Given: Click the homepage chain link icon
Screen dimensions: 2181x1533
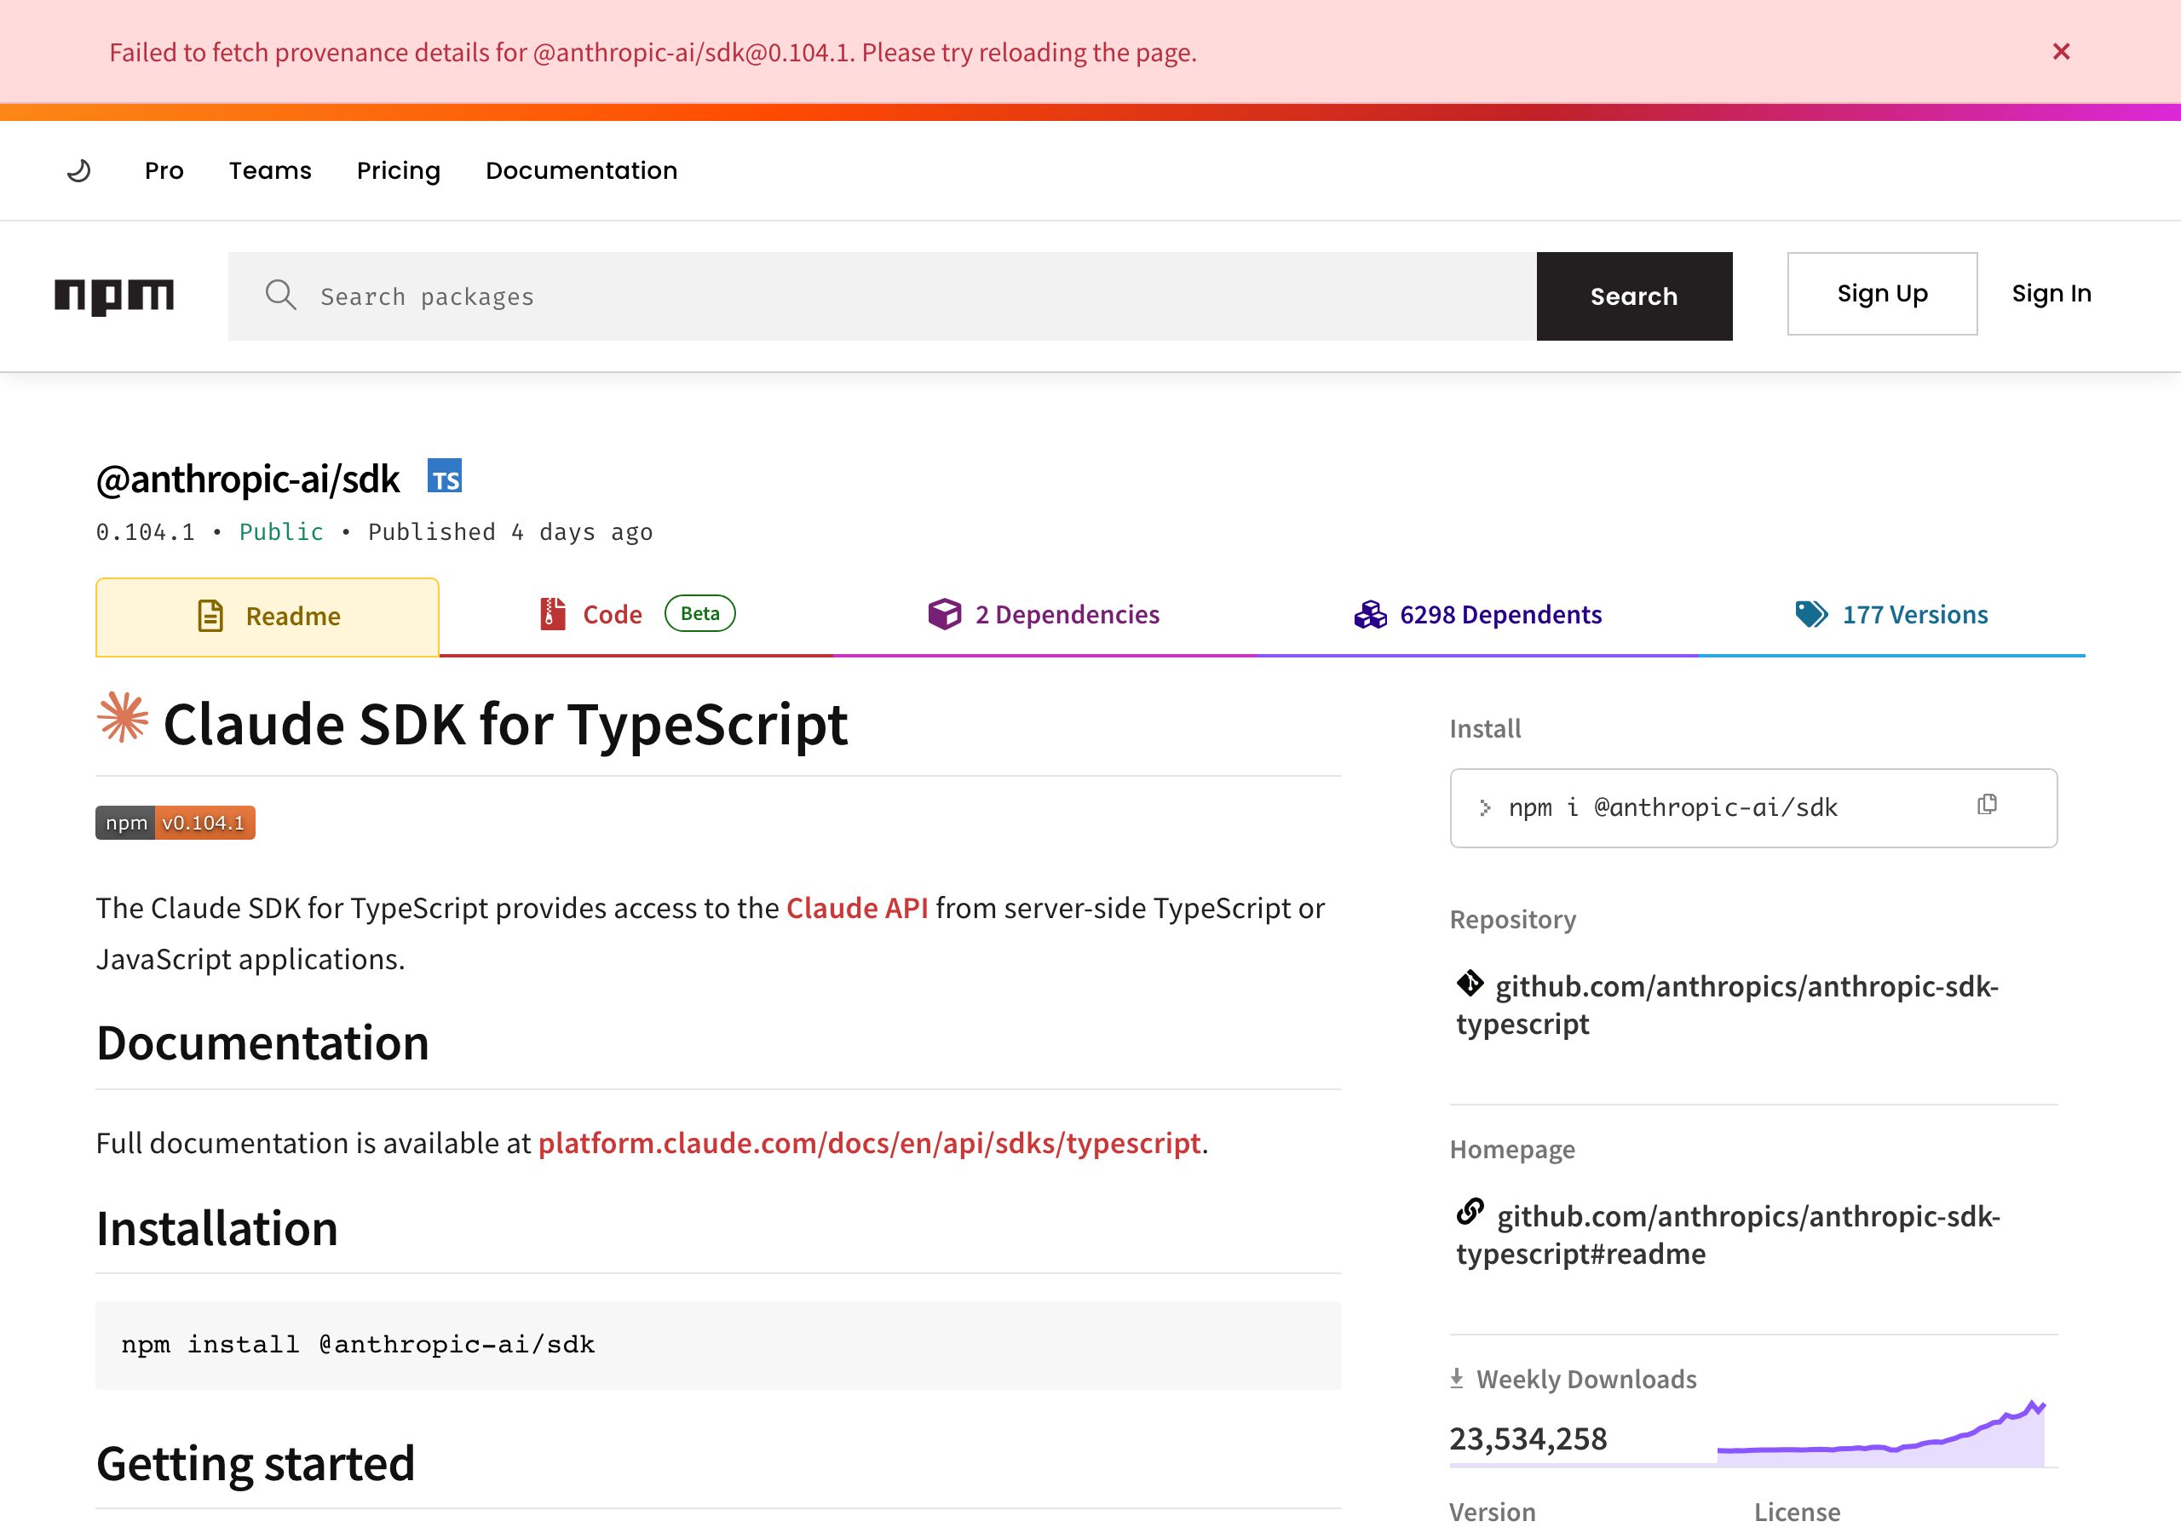Looking at the screenshot, I should coord(1470,1212).
